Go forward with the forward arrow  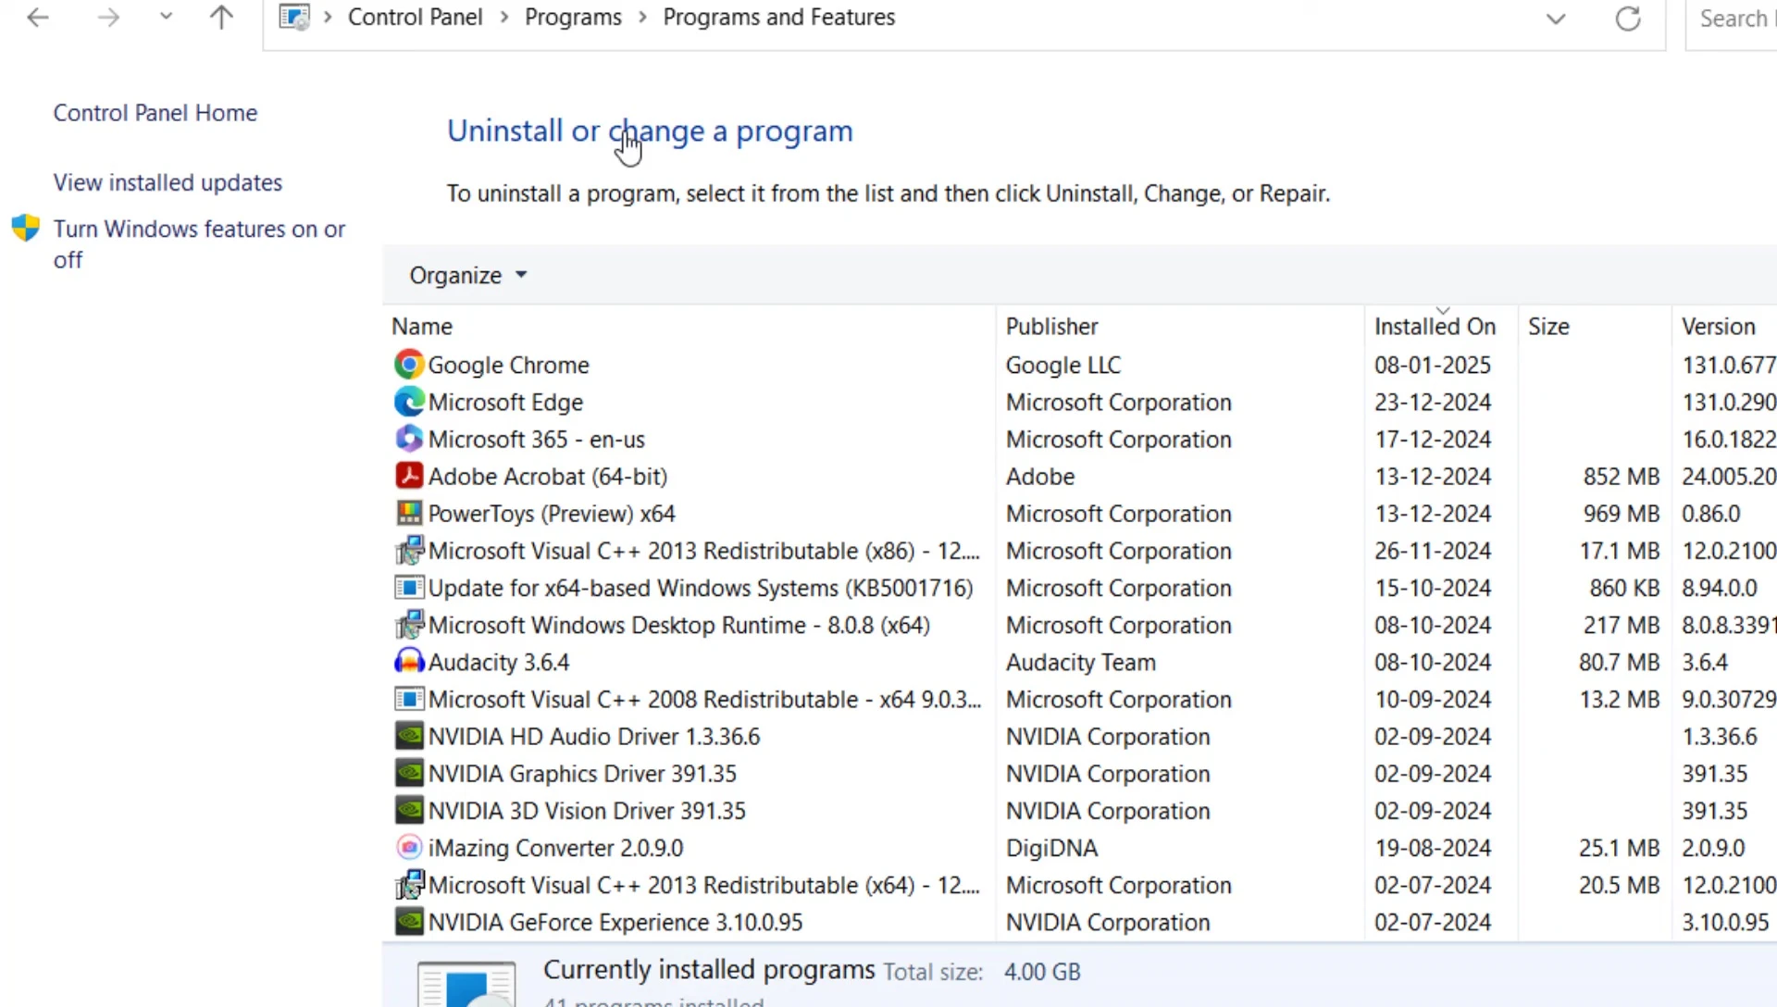[108, 18]
